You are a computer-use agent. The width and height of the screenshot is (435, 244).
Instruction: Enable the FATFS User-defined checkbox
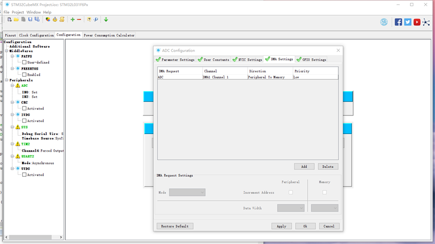click(x=25, y=62)
